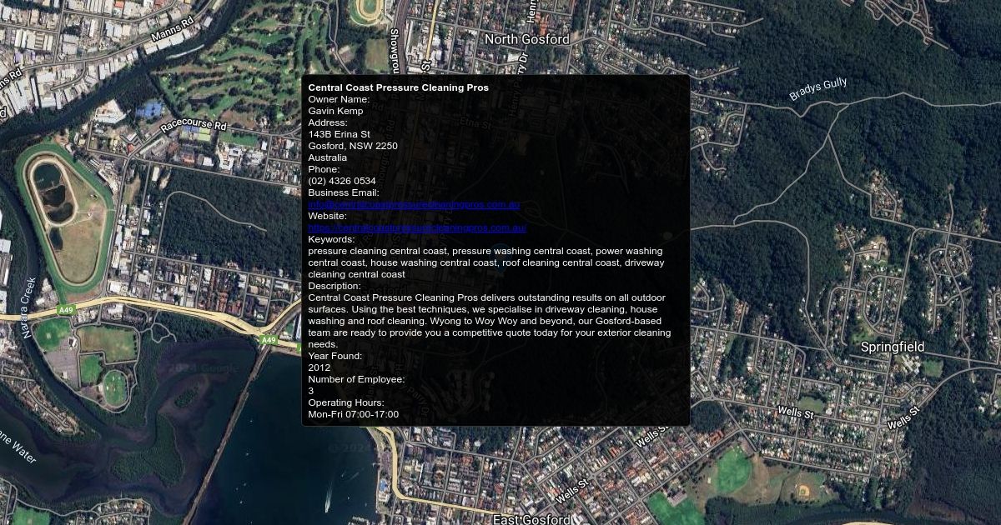Click the Number of Employee label

356,379
